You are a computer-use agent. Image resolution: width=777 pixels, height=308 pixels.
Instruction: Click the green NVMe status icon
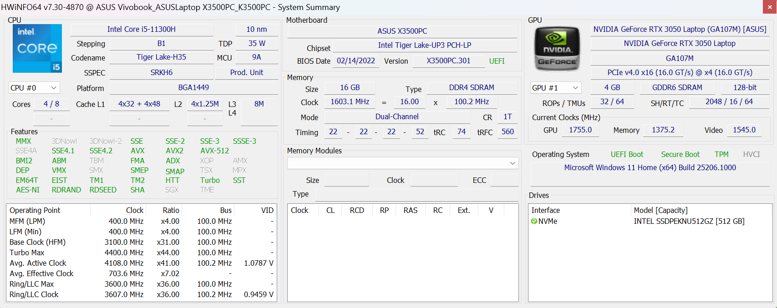pos(534,221)
